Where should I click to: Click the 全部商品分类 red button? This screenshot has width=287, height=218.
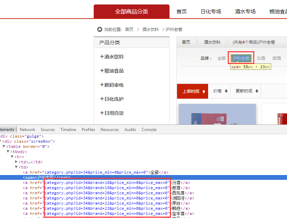131,12
